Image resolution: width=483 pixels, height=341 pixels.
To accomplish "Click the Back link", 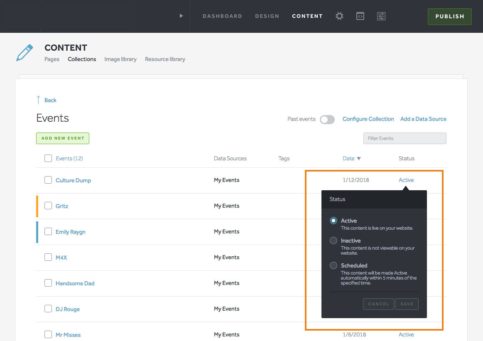I will tap(50, 100).
